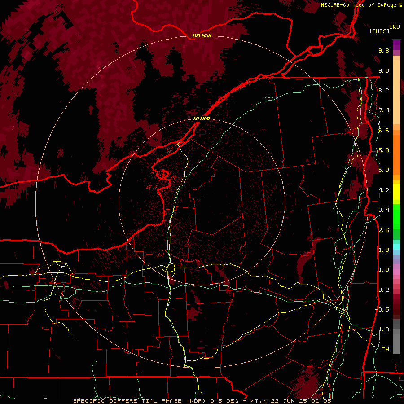Click the -0.5 value on the color scale
404x404 pixels.
[382, 310]
